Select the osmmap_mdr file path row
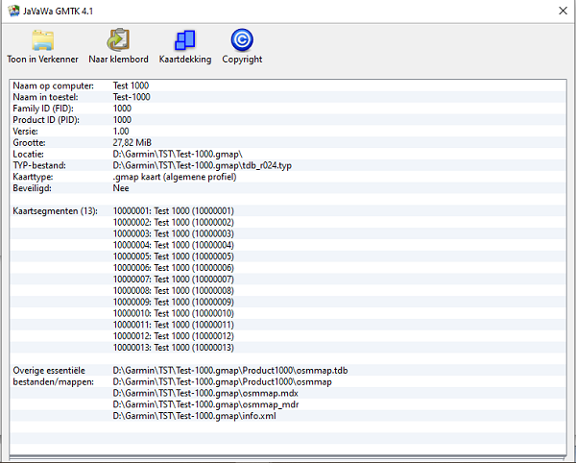 click(204, 404)
